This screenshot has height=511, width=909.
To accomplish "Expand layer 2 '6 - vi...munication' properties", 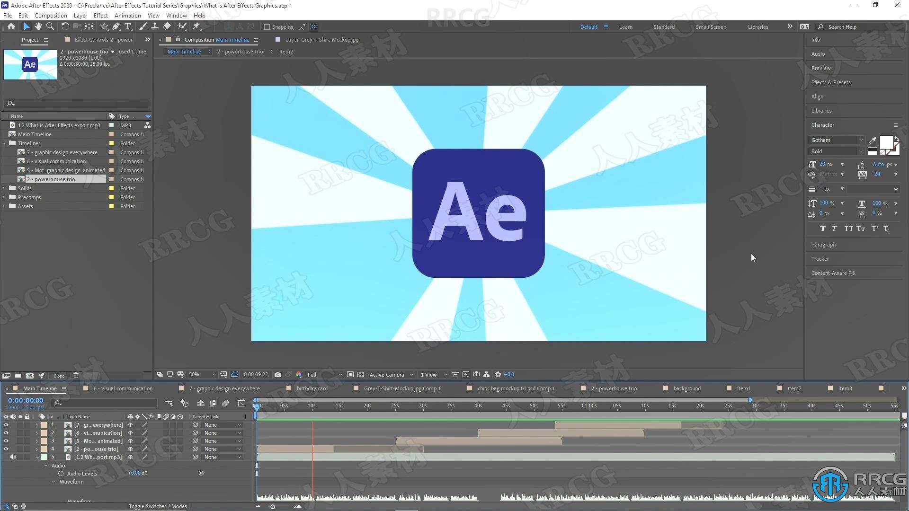I will (36, 433).
